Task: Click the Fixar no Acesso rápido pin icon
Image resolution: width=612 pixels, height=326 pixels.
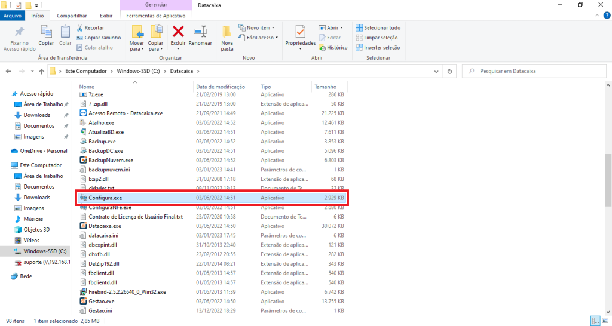Action: (x=19, y=32)
